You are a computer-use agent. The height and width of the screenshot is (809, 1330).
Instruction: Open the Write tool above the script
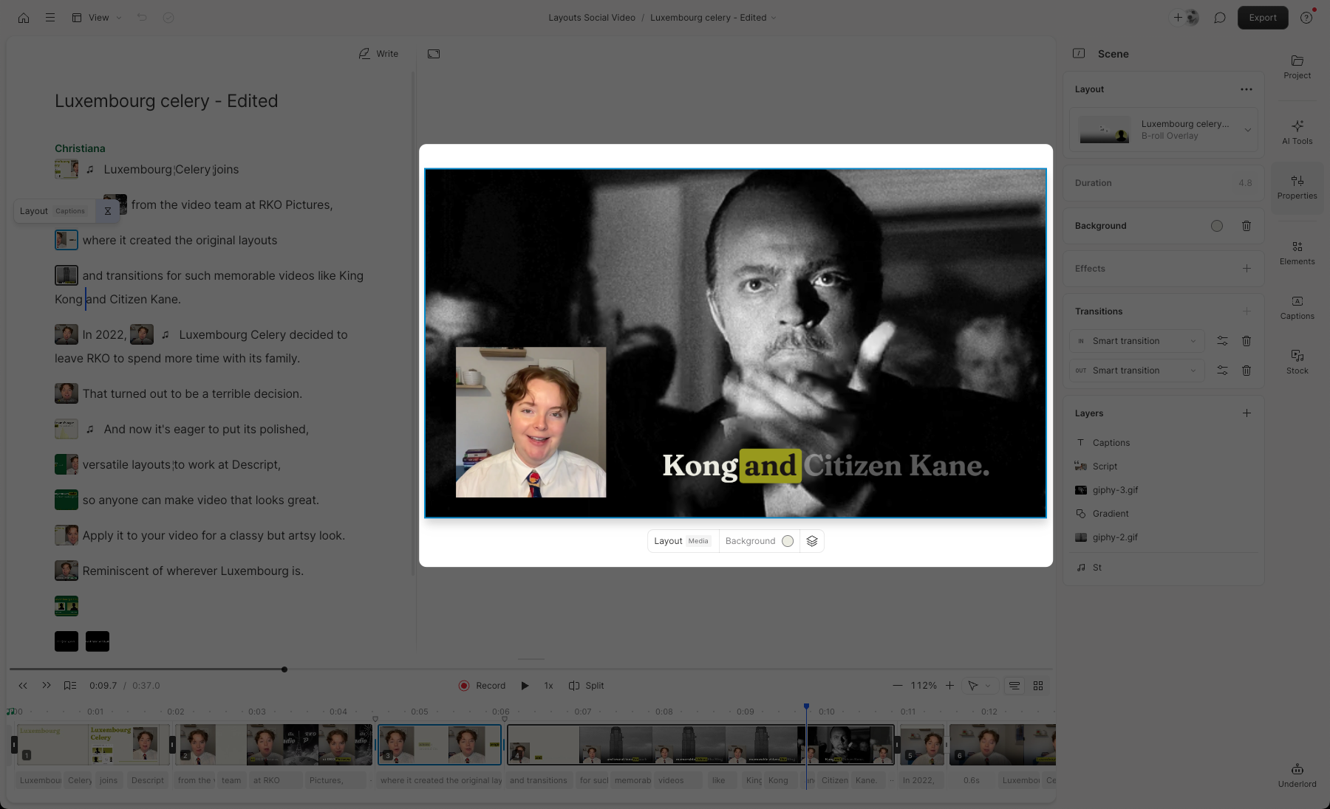point(378,53)
